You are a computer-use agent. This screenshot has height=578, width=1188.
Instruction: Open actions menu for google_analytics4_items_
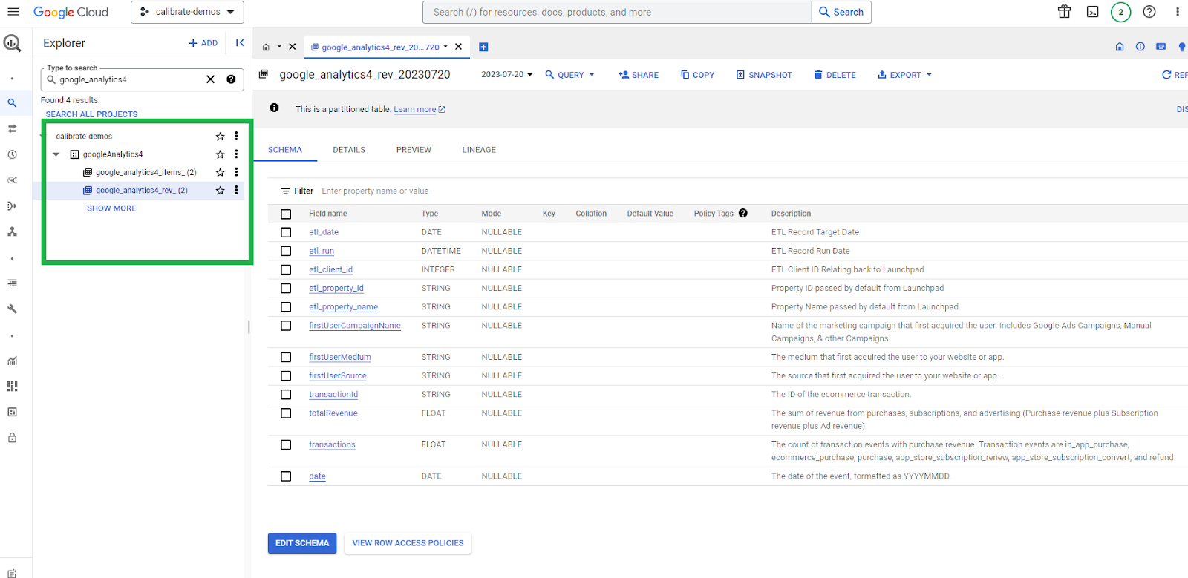236,172
